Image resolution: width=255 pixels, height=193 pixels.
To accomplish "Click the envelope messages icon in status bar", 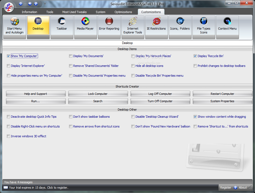I will (6, 188).
